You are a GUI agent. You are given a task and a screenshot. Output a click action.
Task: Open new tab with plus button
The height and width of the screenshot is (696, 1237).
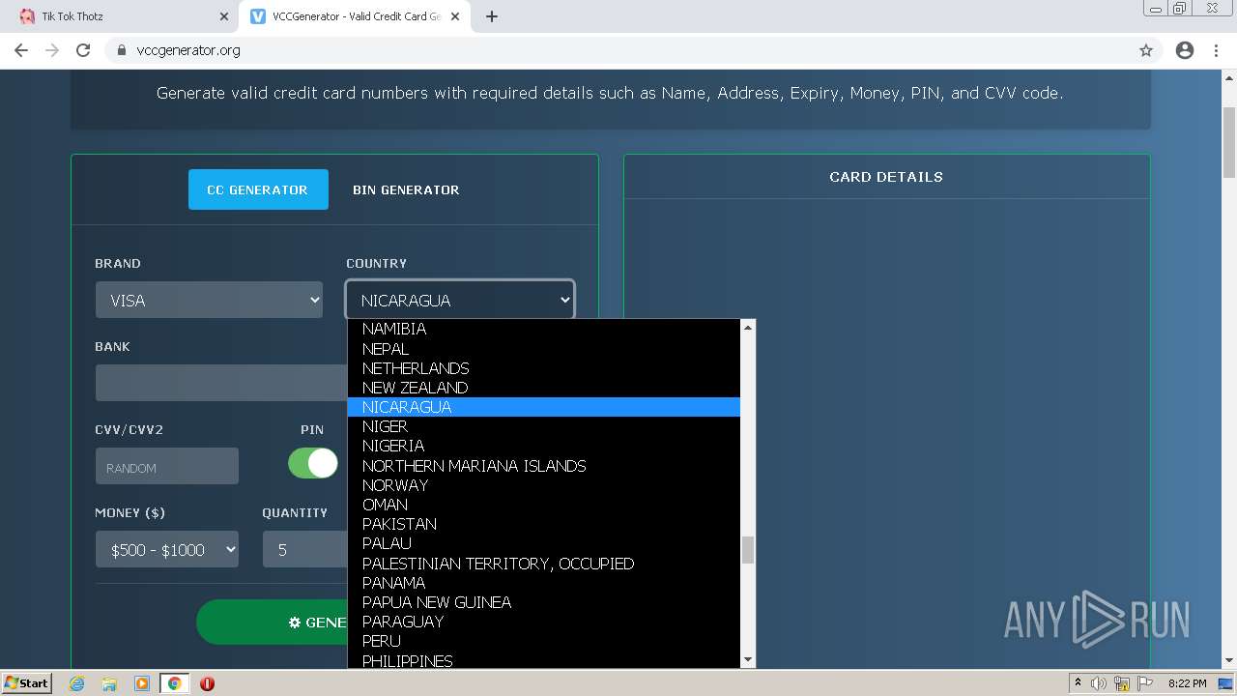[x=491, y=16]
